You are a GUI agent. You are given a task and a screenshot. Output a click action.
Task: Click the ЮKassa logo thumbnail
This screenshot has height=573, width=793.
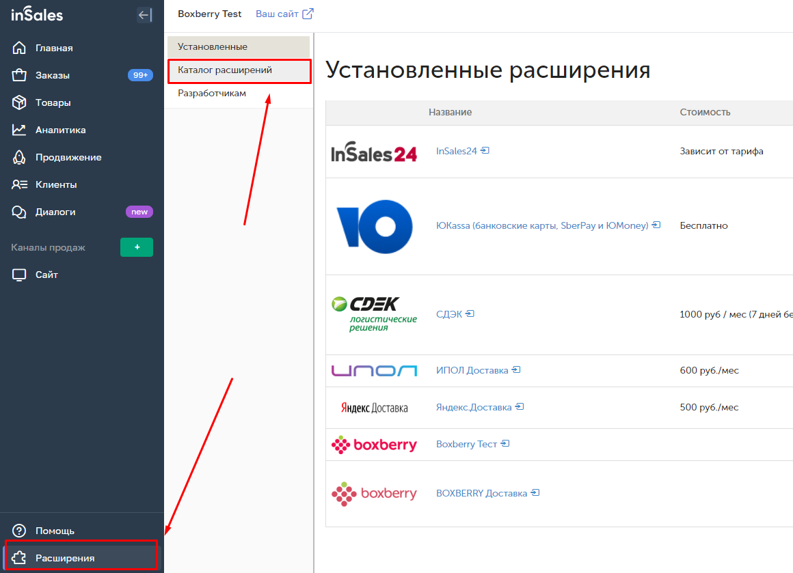pyautogui.click(x=374, y=226)
